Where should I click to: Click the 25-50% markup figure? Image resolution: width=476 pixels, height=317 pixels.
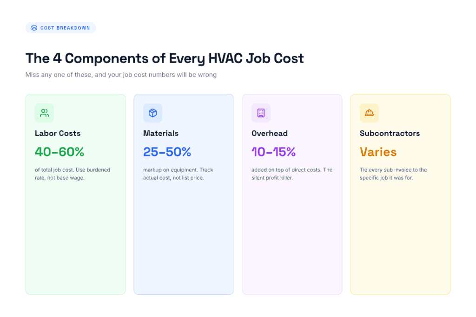pyautogui.click(x=166, y=152)
